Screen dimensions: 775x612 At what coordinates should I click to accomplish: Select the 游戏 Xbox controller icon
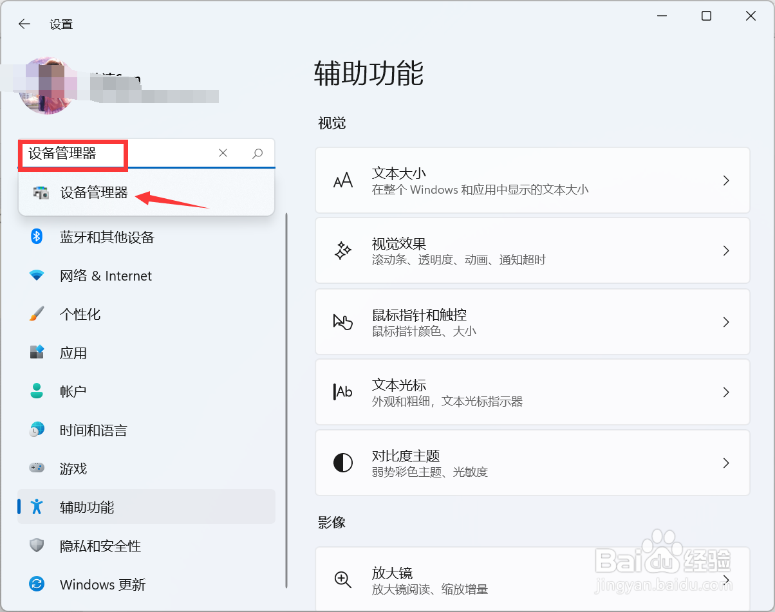(37, 468)
